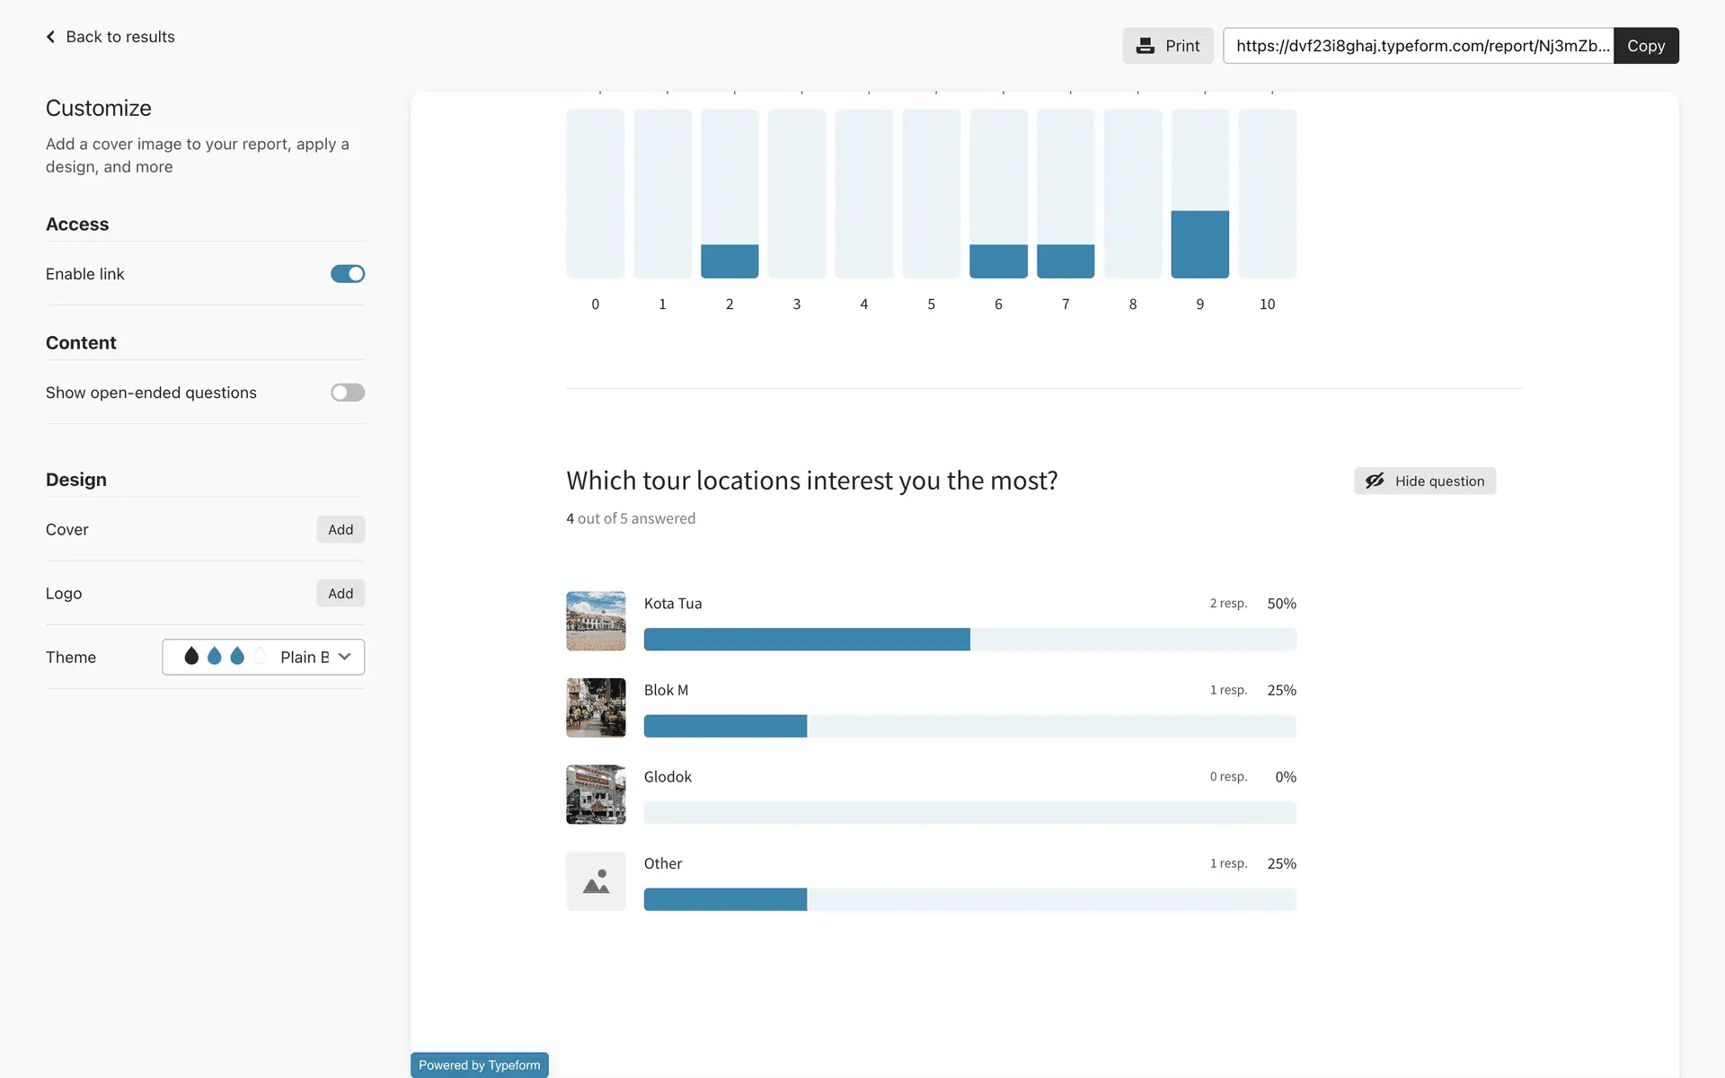This screenshot has width=1725, height=1078.
Task: Copy the report link
Action: click(x=1645, y=46)
